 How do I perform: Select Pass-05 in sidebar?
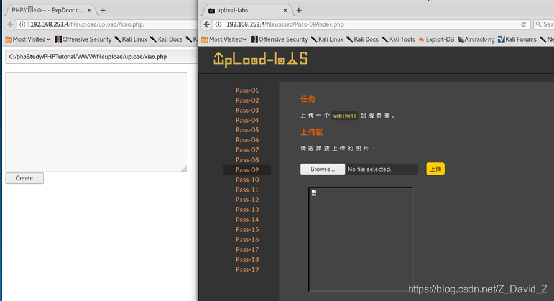click(247, 130)
